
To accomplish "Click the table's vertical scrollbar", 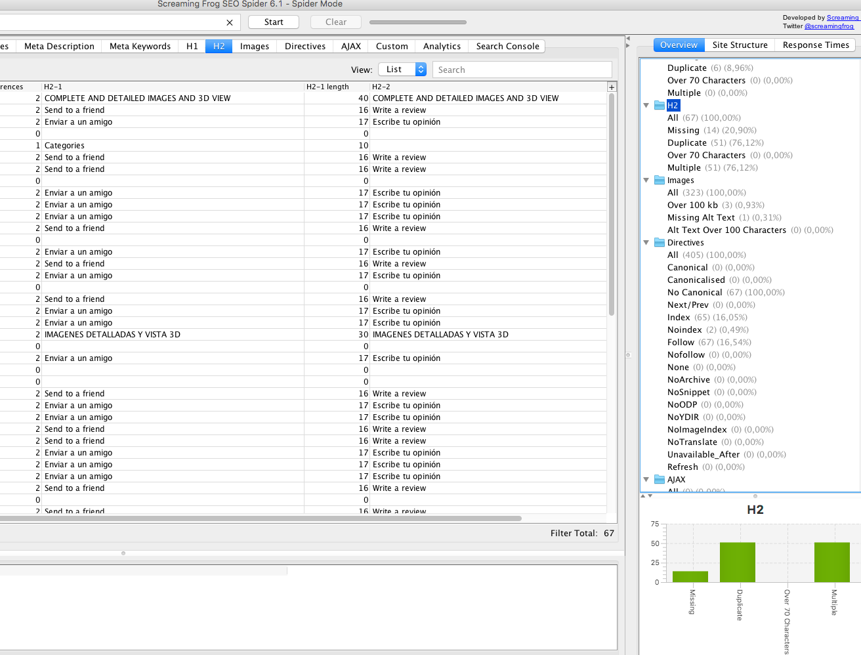I will (612, 204).
